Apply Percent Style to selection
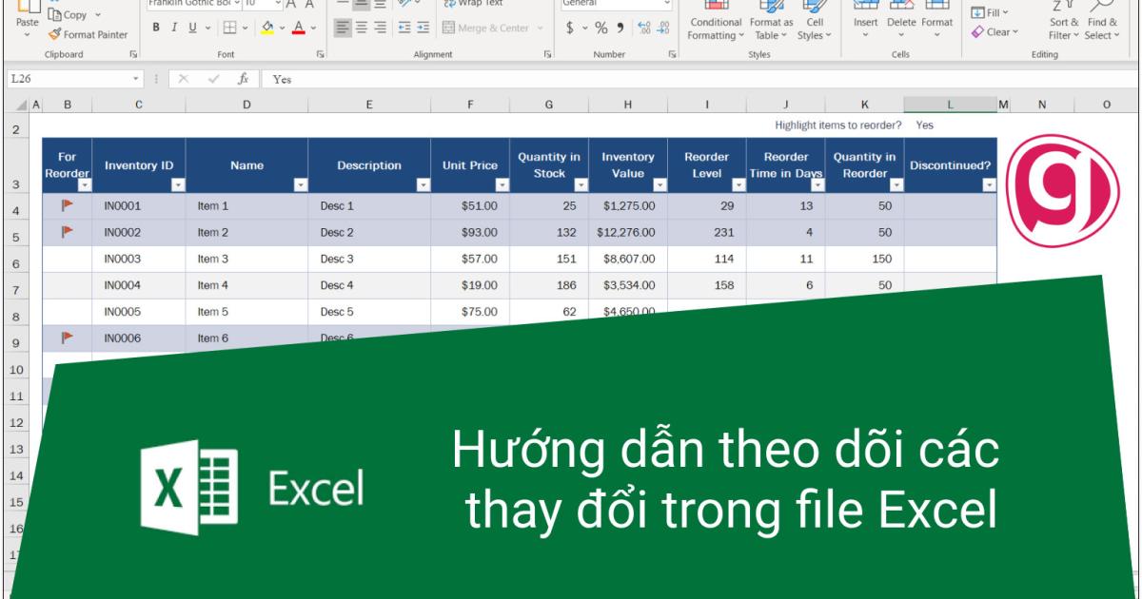The width and height of the screenshot is (1142, 599). coord(602,27)
